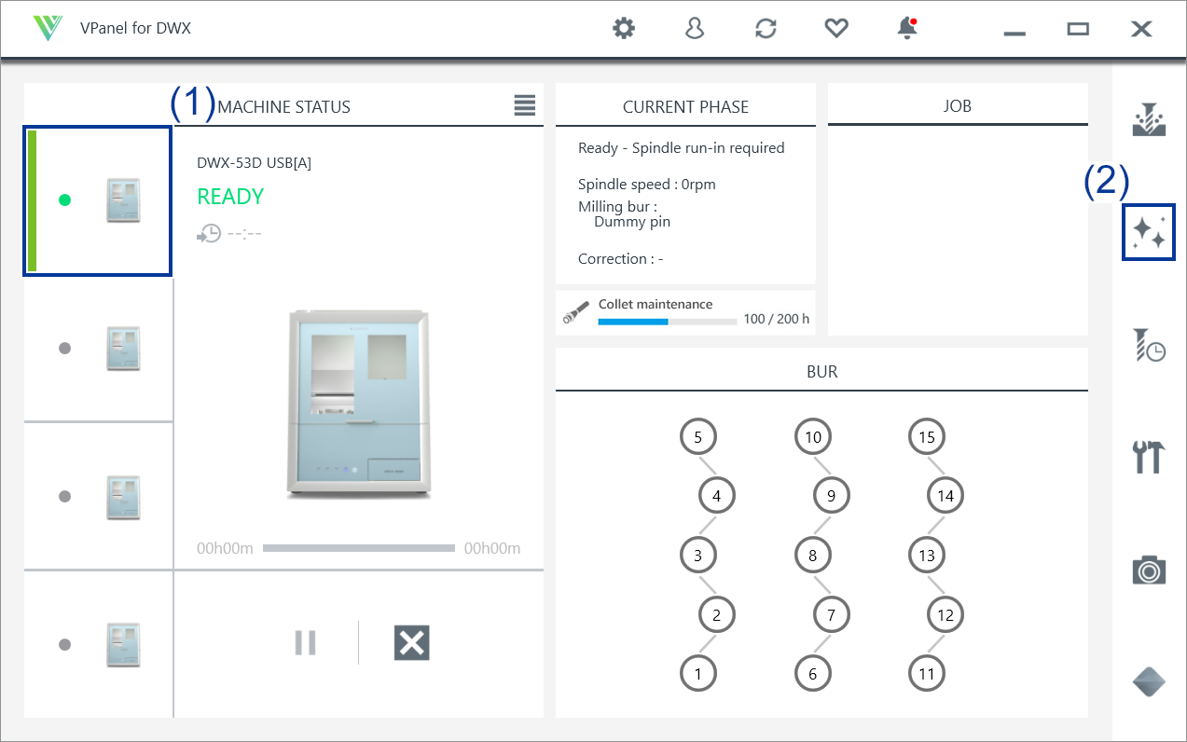1187x742 pixels.
Task: Select bur slot 9
Action: tap(832, 496)
